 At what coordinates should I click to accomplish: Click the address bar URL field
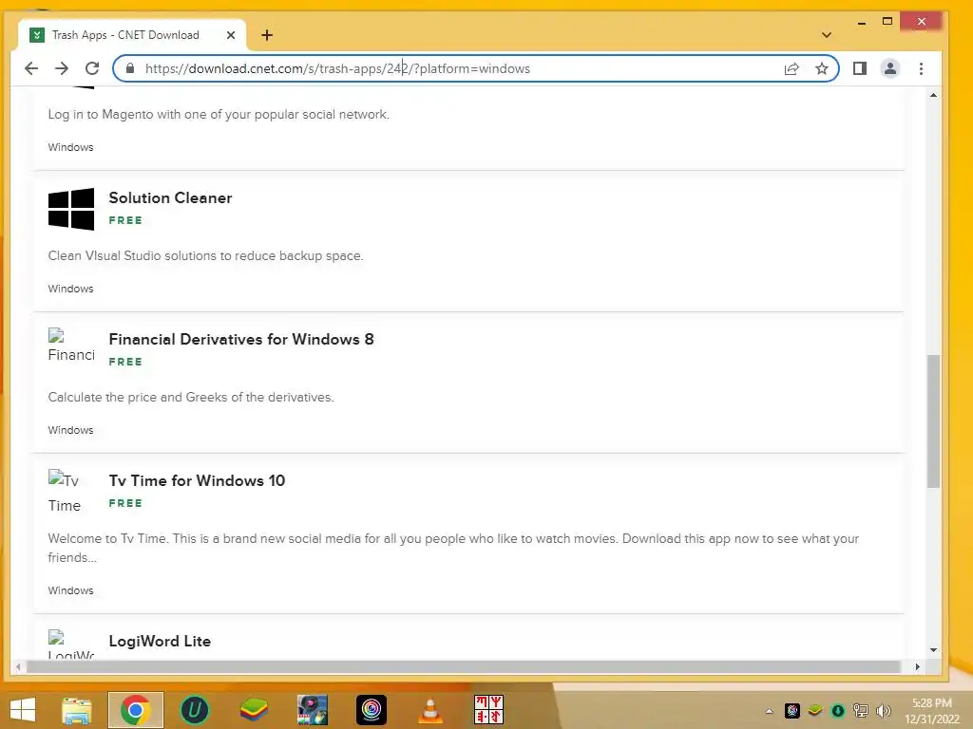[459, 68]
